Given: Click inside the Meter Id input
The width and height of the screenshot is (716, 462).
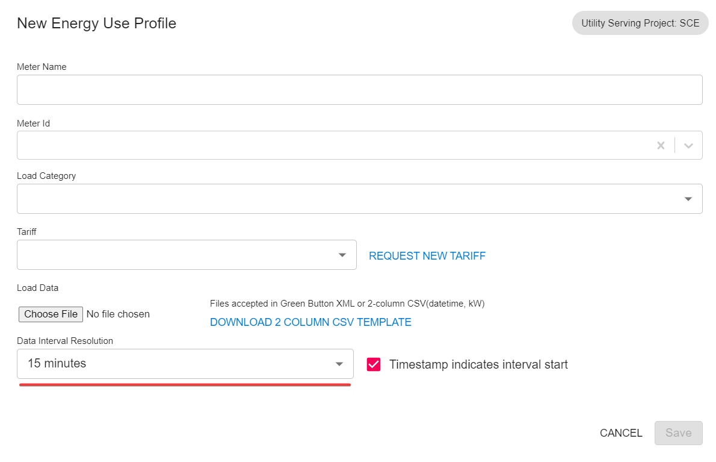Looking at the screenshot, I should 331,145.
